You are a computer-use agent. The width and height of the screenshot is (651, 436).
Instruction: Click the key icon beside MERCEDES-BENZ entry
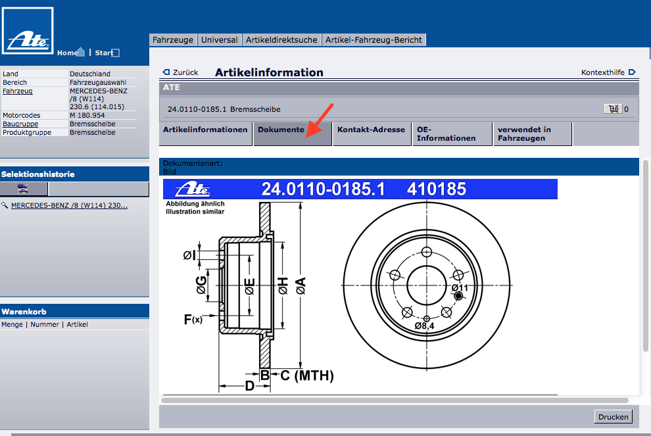5,206
